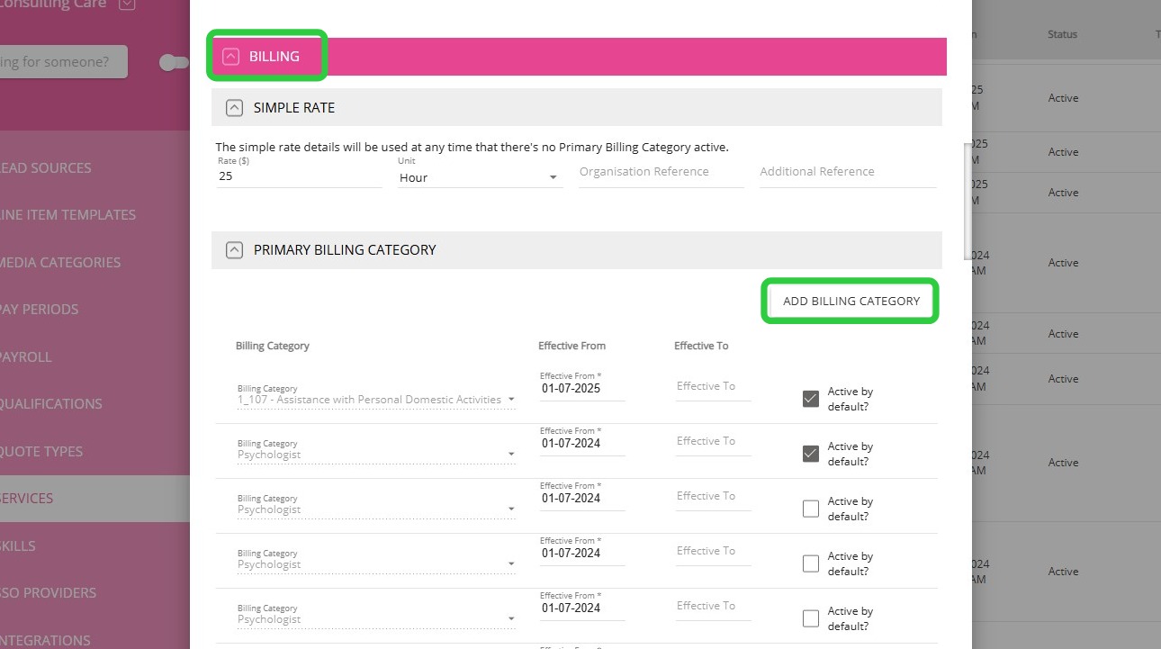Click Effective From date 01-07-2025

(x=581, y=389)
